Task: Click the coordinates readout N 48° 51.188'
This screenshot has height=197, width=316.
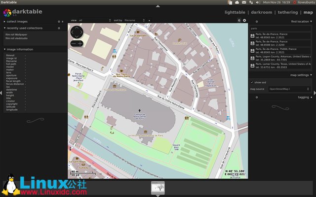Action: (235, 171)
